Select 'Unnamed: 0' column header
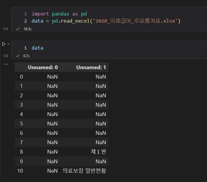This screenshot has height=182, width=207. point(43,67)
